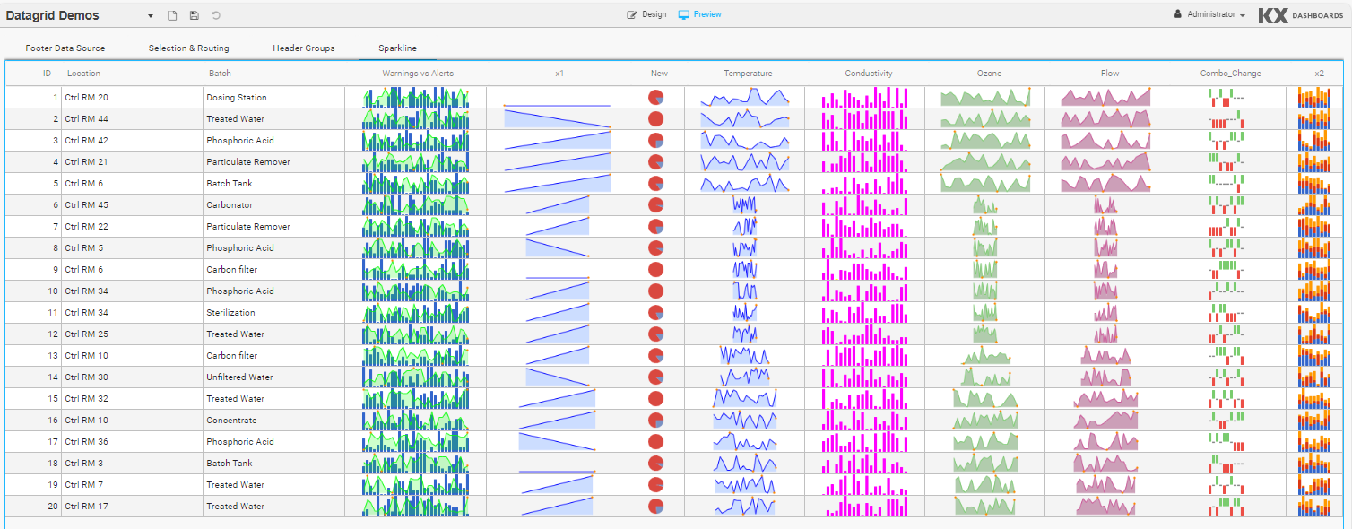Click the pie chart in row 1

pyautogui.click(x=655, y=97)
